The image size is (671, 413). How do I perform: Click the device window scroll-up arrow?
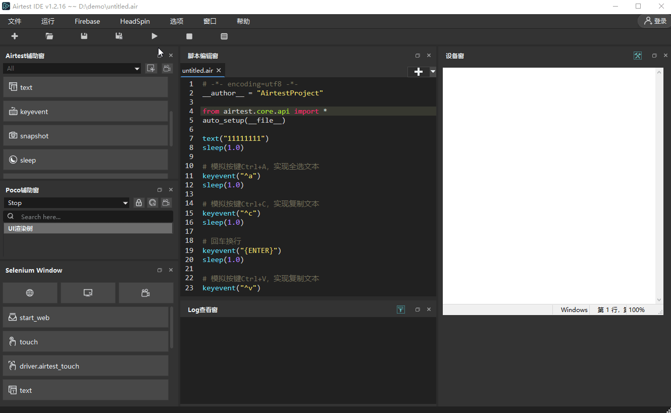pos(659,72)
